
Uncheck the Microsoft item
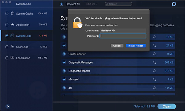tap(64, 79)
